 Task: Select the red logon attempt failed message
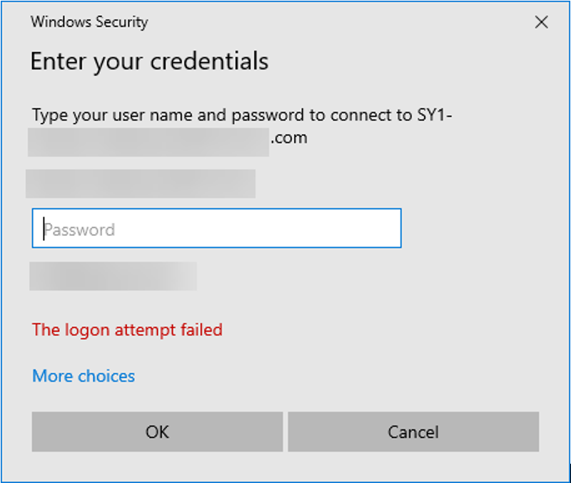tap(127, 330)
